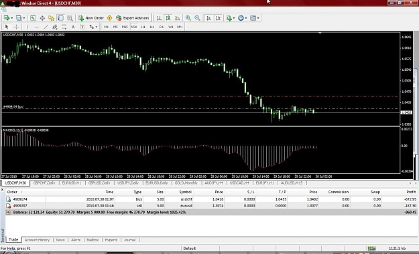
Task: Toggle the Expert Advisors button
Action: (x=133, y=18)
